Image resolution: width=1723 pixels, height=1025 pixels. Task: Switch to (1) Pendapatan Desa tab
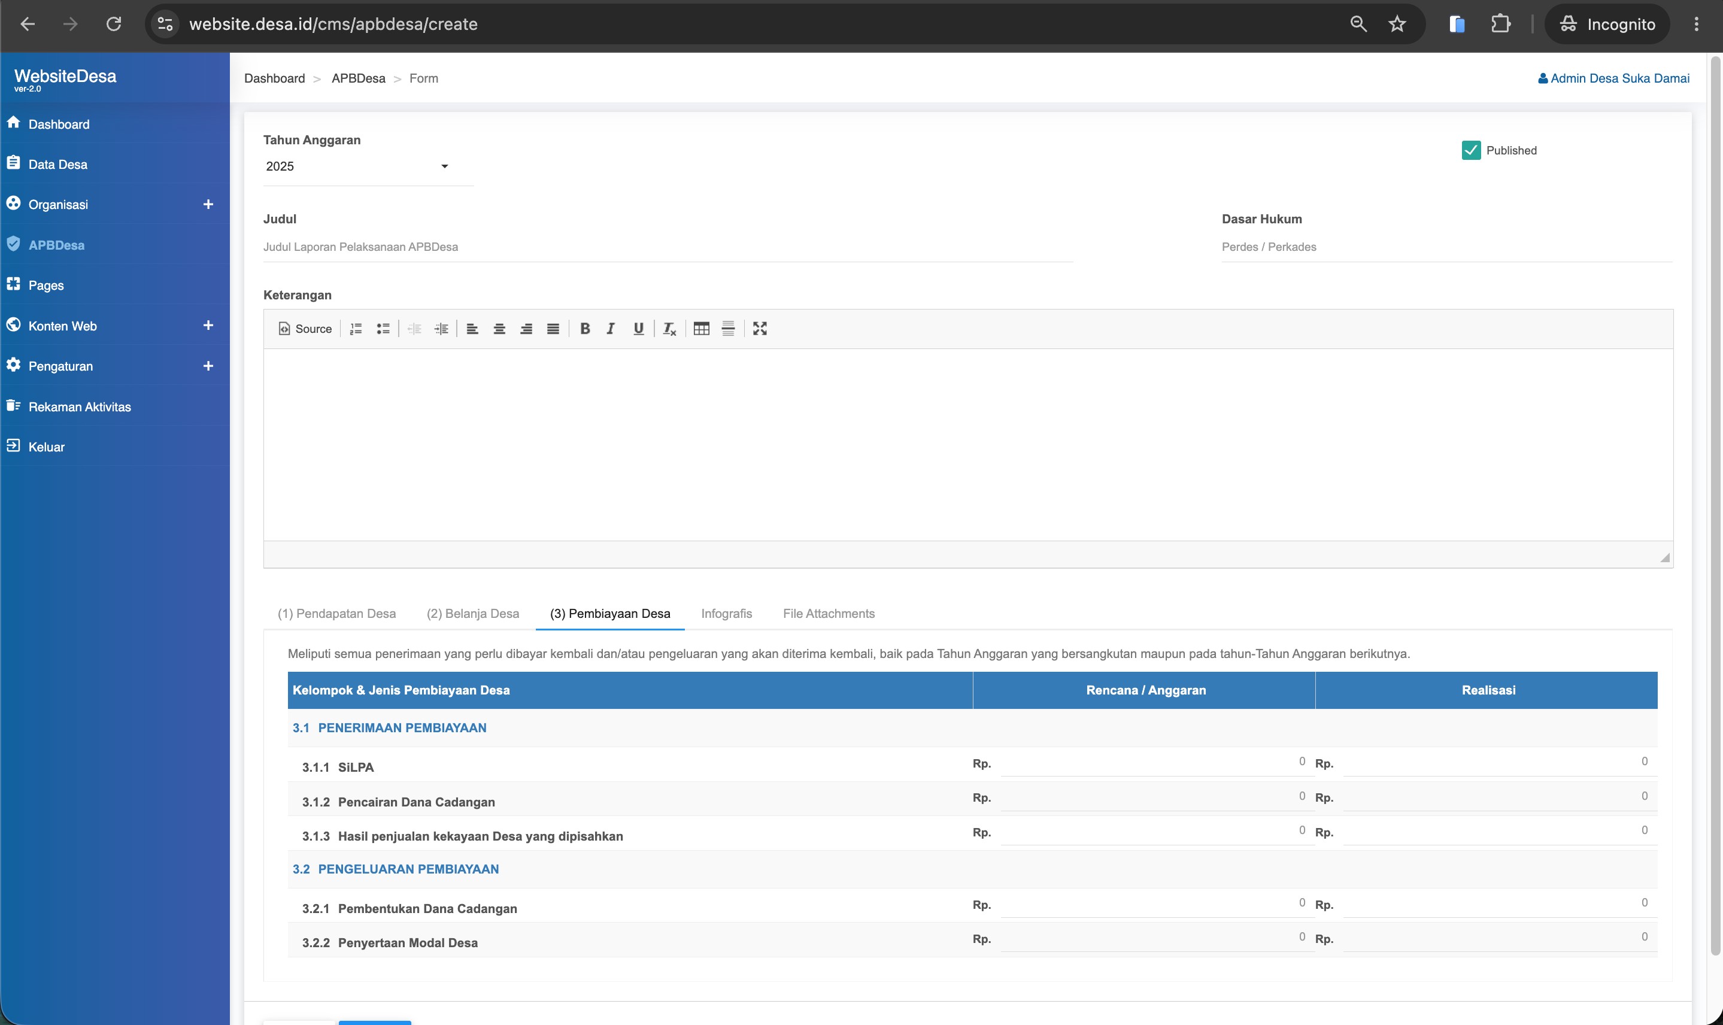click(x=336, y=613)
